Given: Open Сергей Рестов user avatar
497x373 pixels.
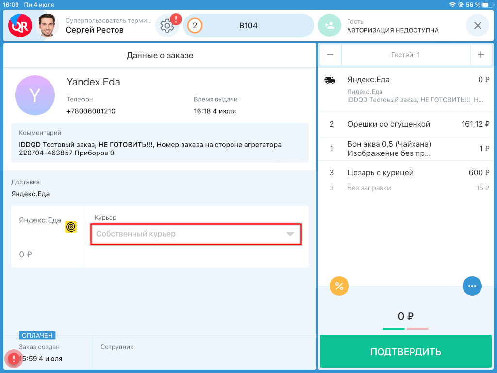Looking at the screenshot, I should coord(47,26).
